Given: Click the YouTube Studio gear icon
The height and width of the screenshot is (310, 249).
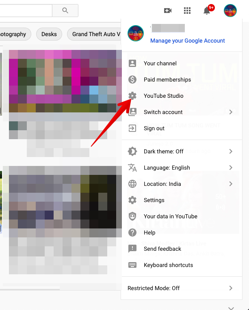Looking at the screenshot, I should click(132, 96).
